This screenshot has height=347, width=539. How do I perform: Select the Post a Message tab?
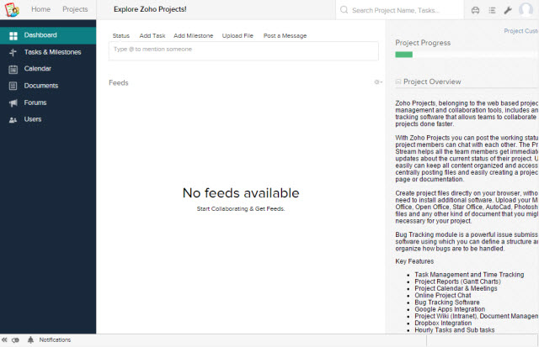pos(285,35)
